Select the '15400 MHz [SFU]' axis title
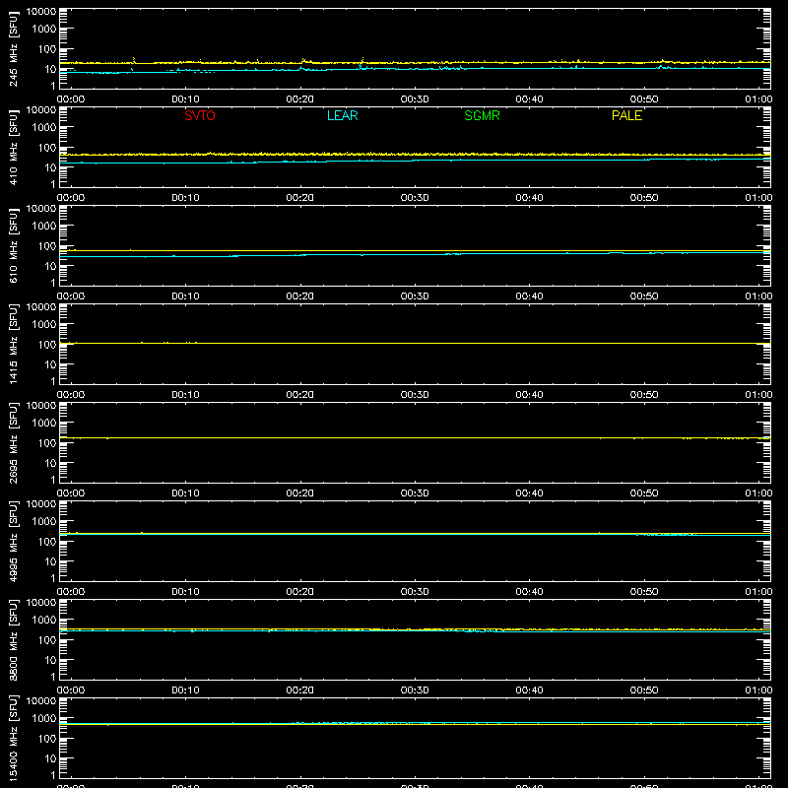 coord(14,738)
